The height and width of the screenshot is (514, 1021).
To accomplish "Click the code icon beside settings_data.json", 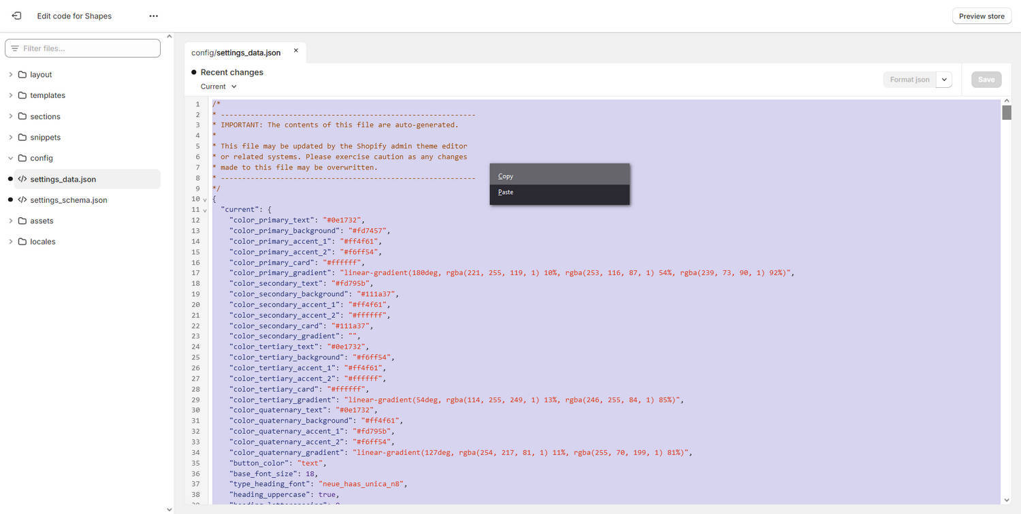I will pos(22,179).
